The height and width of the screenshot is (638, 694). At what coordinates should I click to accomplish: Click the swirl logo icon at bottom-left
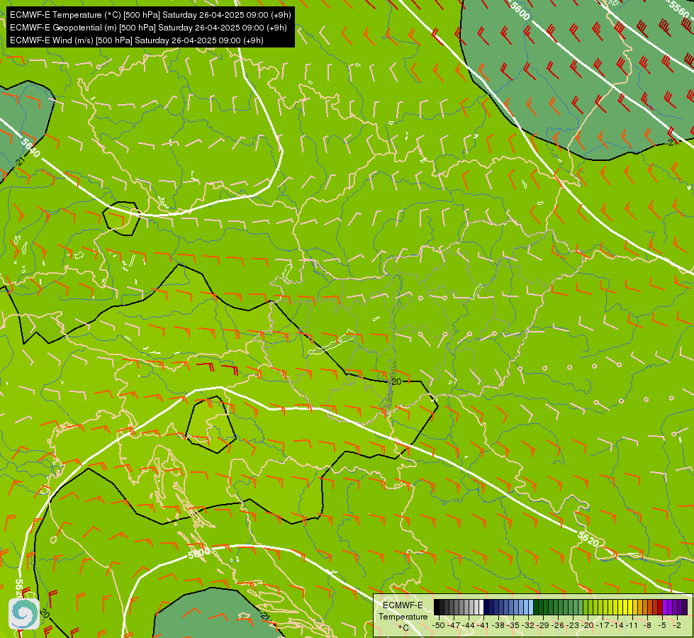point(24,614)
